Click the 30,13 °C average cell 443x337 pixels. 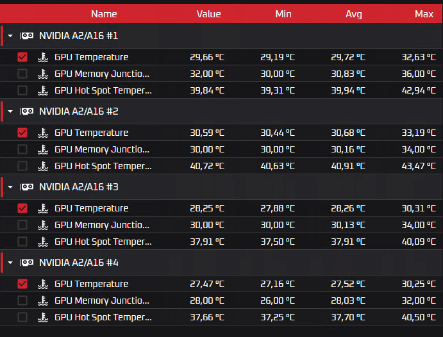348,226
